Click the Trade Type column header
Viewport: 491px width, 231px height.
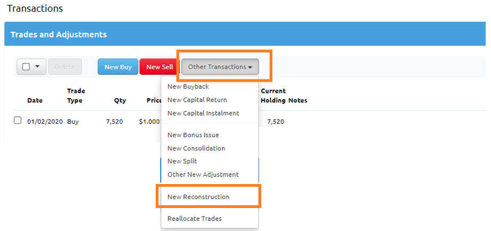coord(76,95)
